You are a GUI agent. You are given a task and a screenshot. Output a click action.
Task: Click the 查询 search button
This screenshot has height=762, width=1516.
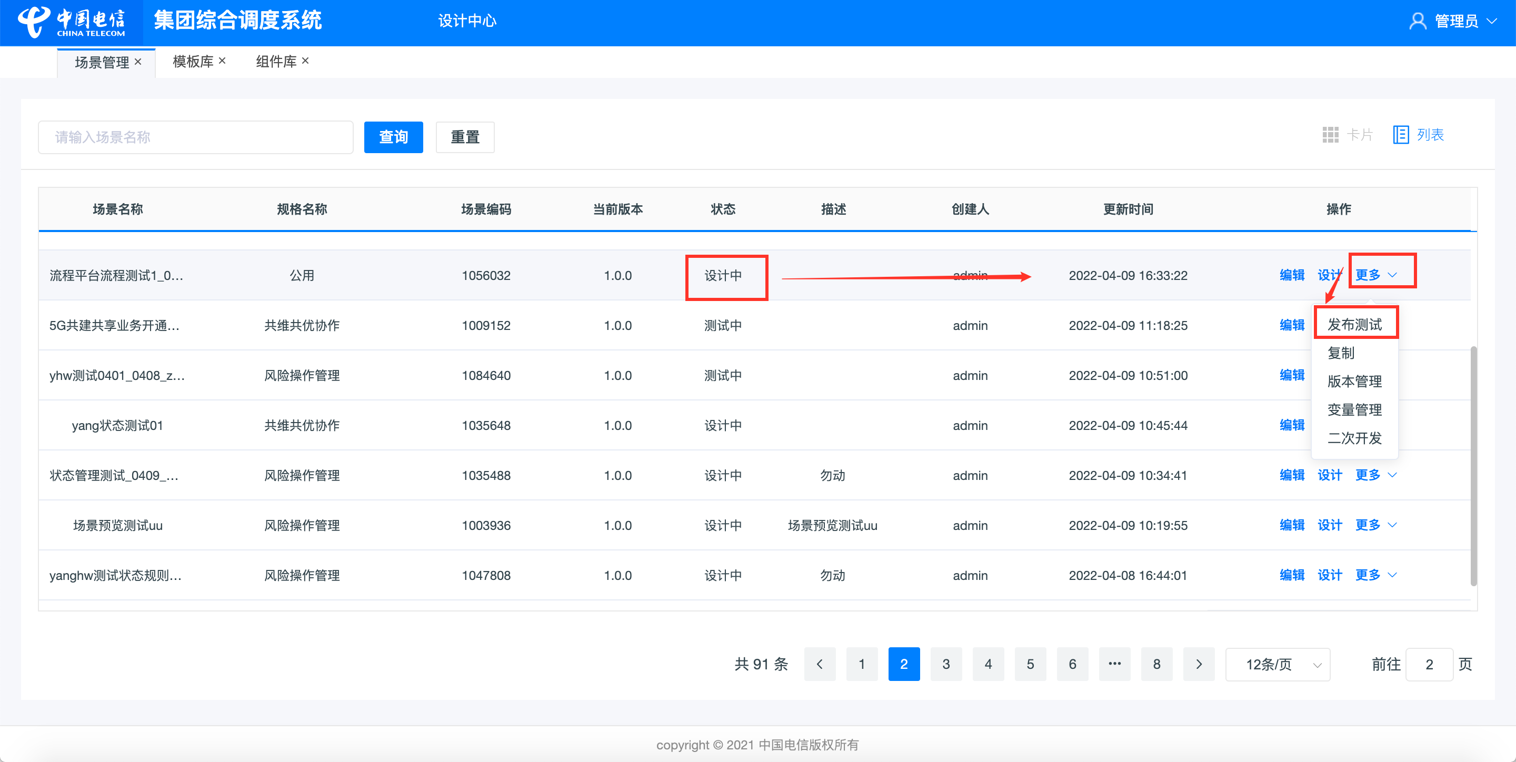393,137
